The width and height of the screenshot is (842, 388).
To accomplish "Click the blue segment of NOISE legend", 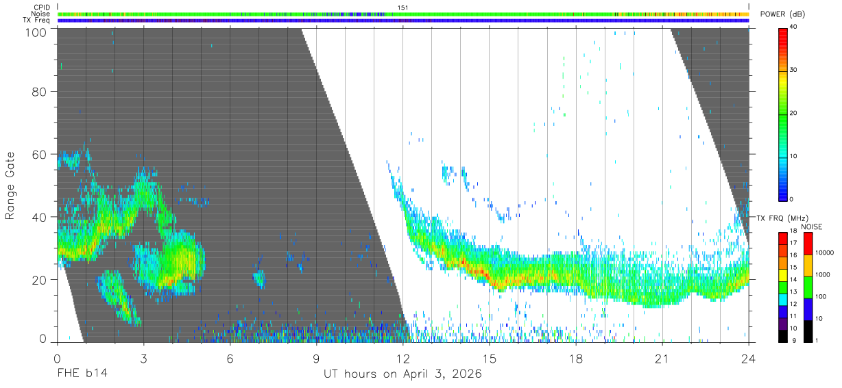I will [808, 309].
